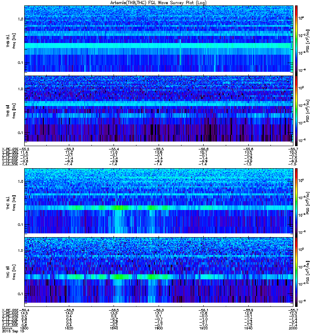The height and width of the screenshot is (334, 313).
Task: Click the '1840' time tick label
Action: pyautogui.click(x=114, y=328)
